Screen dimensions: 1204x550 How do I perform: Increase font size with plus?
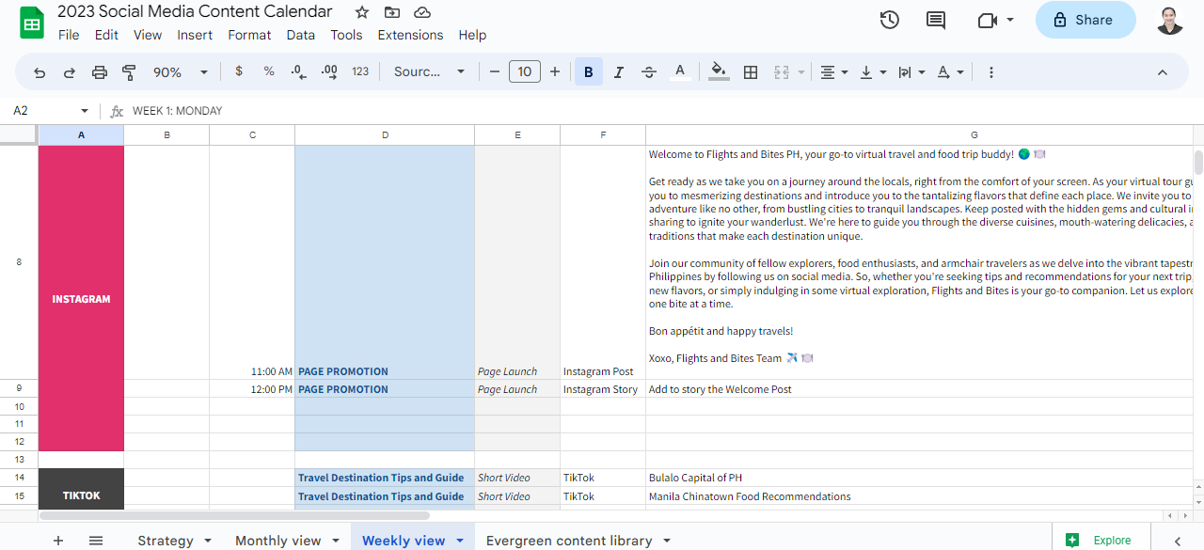[x=555, y=71]
